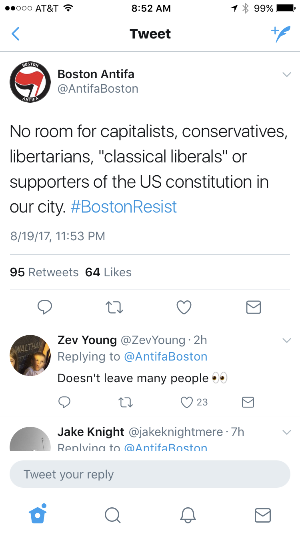The height and width of the screenshot is (535, 300).
Task: Reply to Boston Antifa's main tweet
Action: 45,307
